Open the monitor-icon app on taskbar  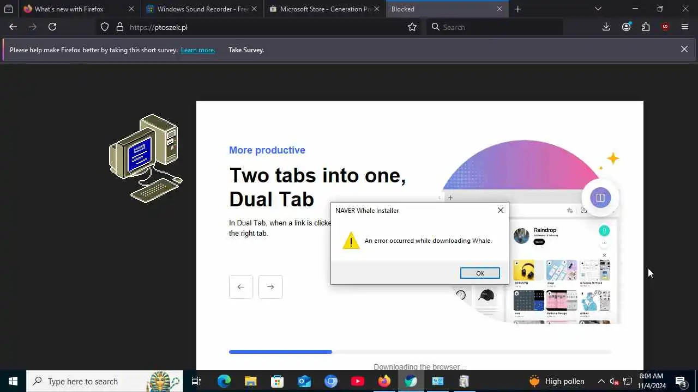[x=438, y=381]
